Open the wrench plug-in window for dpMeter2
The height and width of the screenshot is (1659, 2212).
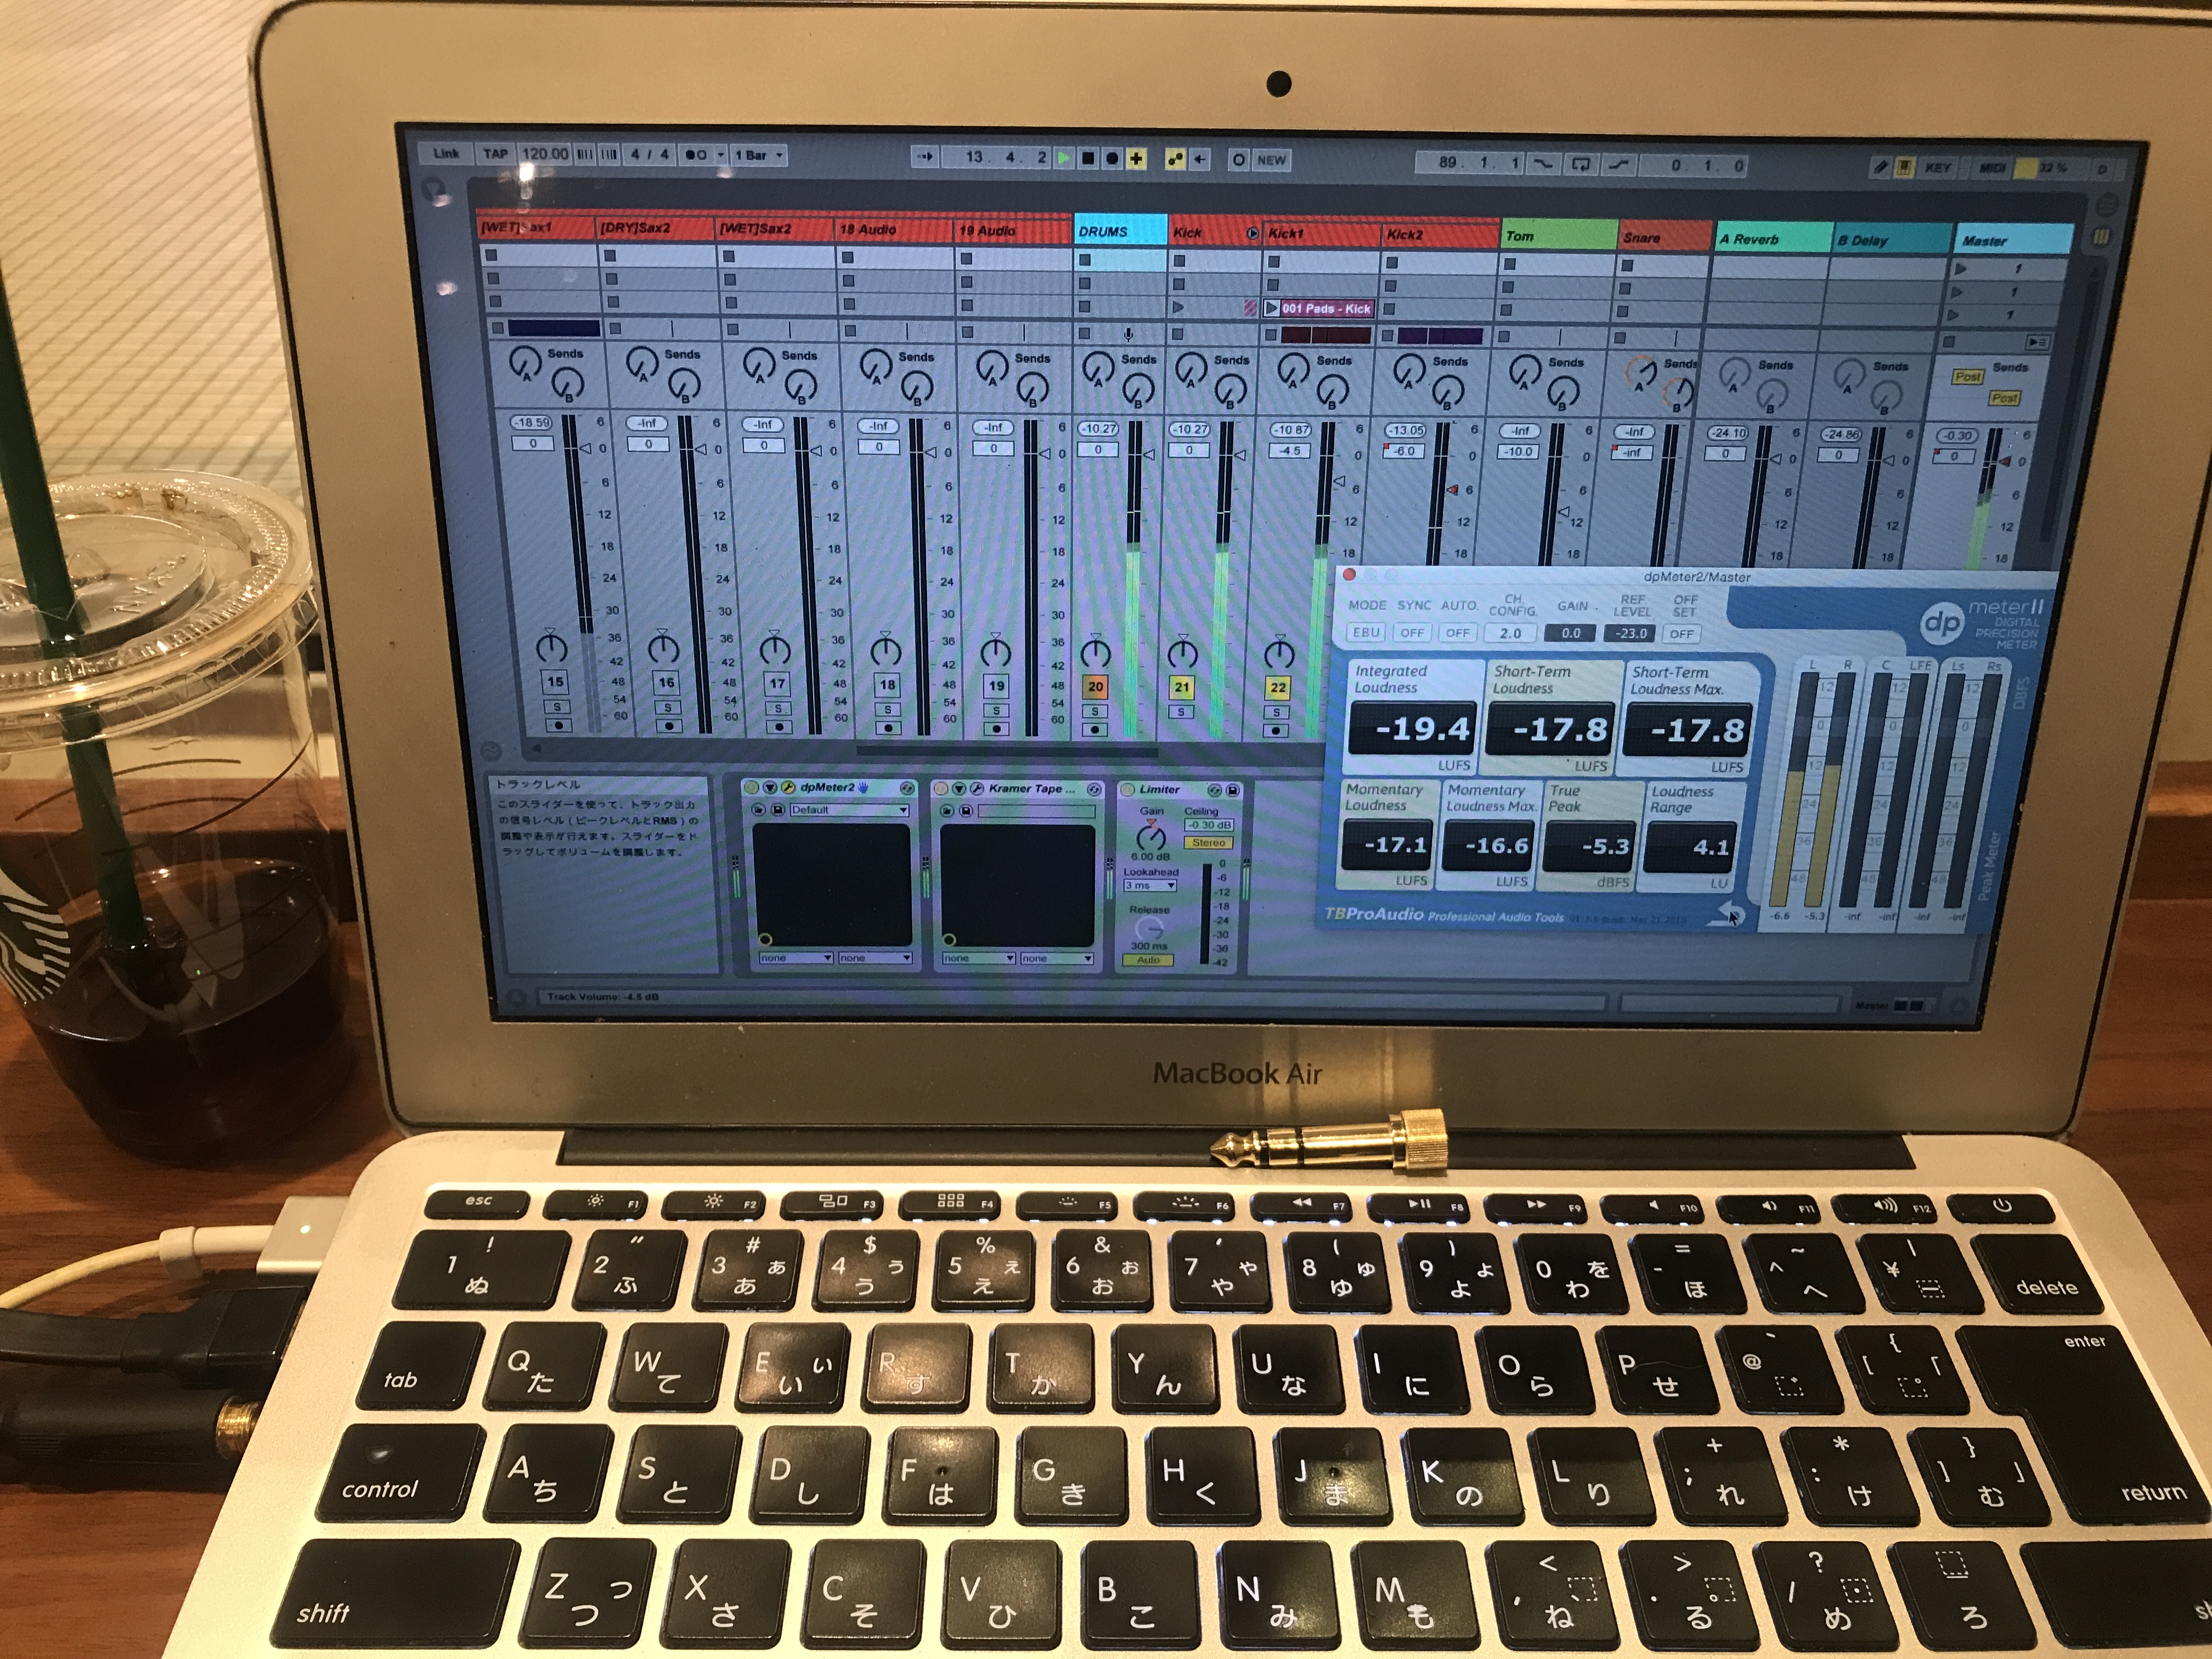pos(787,788)
